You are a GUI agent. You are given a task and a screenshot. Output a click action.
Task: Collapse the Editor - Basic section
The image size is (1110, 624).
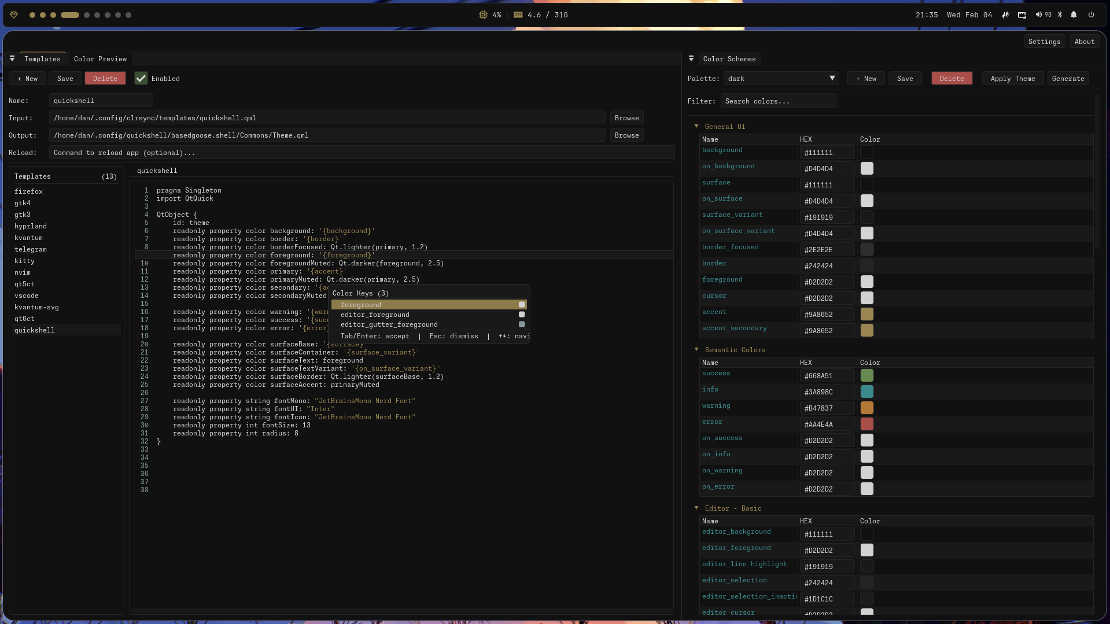click(x=696, y=508)
